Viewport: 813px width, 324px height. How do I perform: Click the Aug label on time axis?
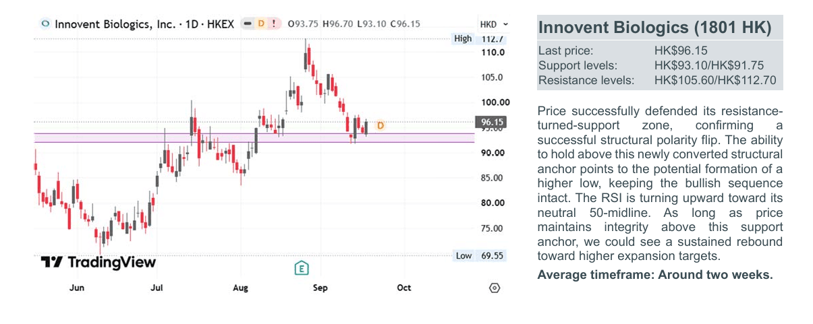[240, 288]
